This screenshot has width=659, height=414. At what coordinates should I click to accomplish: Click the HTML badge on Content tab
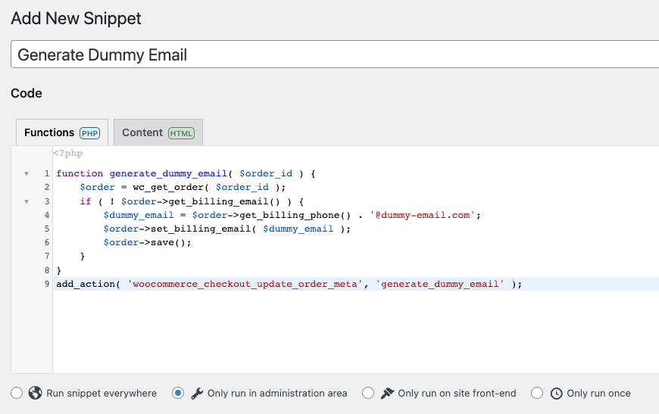[181, 133]
